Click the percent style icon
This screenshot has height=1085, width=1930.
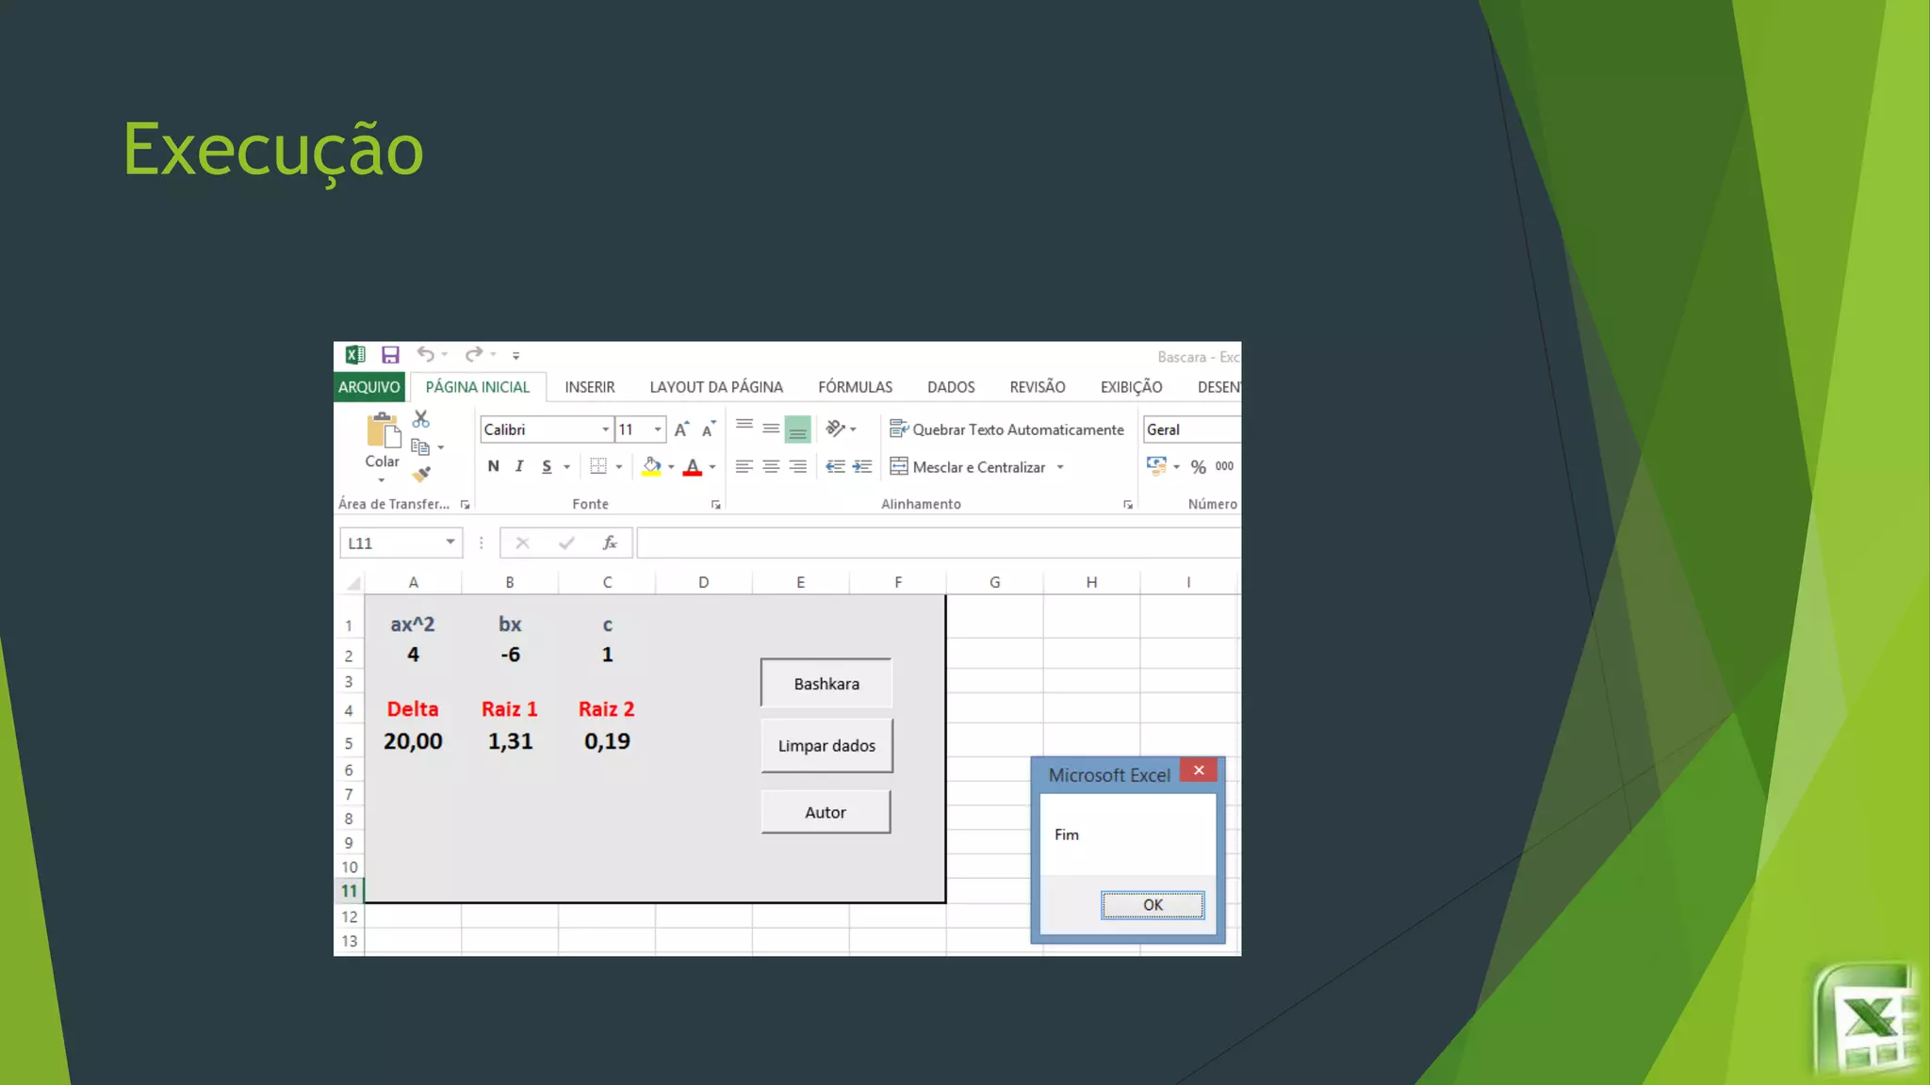[1198, 467]
